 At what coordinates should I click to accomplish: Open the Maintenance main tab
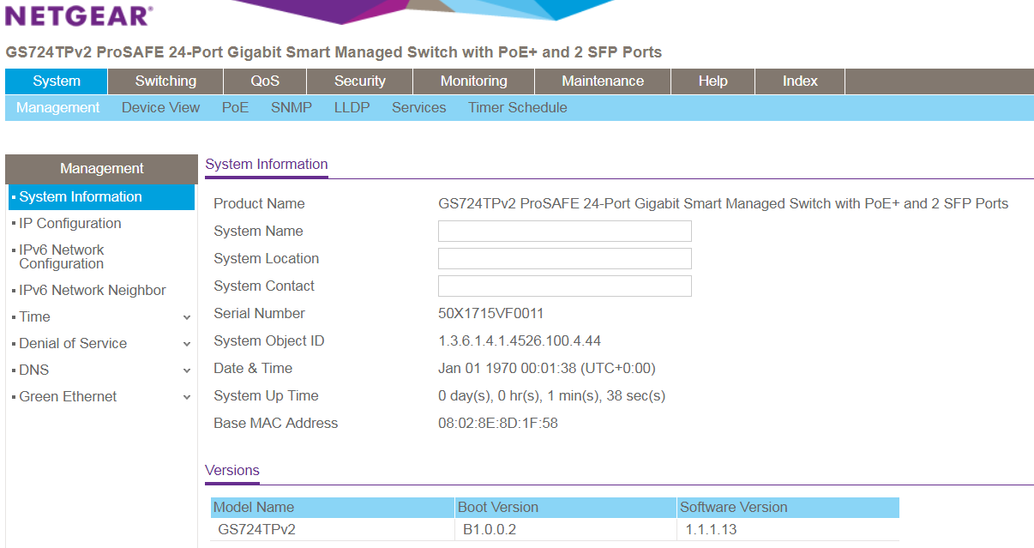coord(603,81)
